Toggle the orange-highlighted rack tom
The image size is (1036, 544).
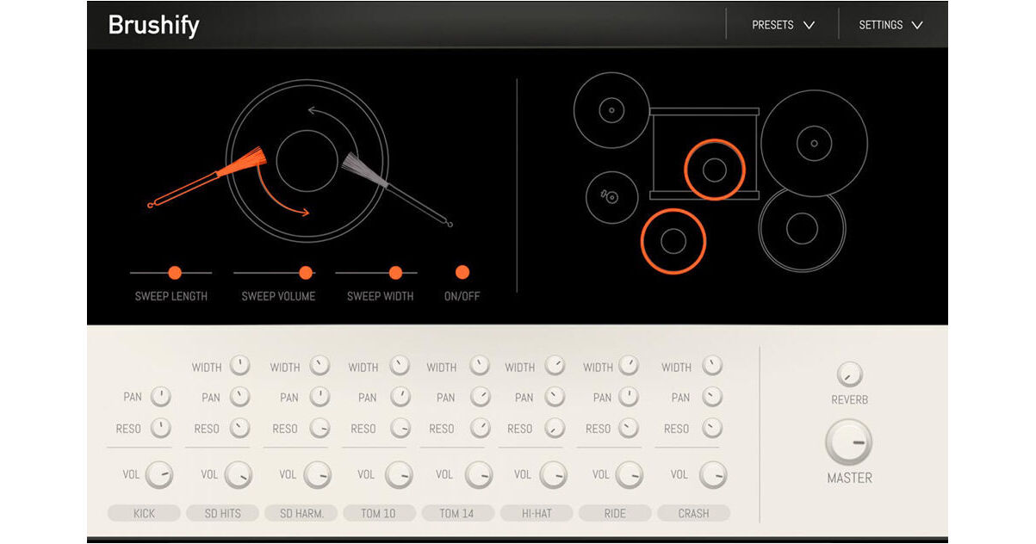[713, 170]
